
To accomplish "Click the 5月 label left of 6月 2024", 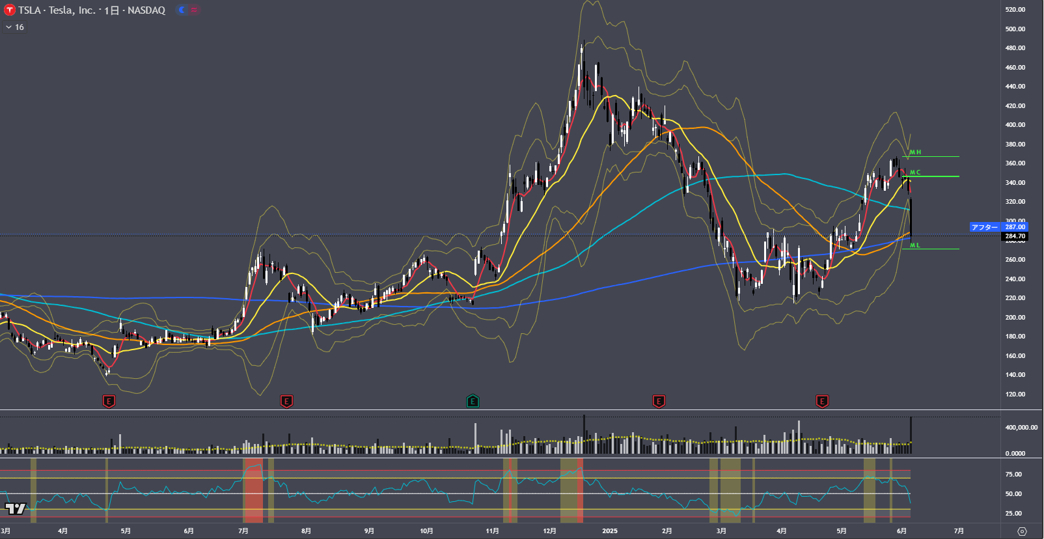I will click(x=126, y=531).
